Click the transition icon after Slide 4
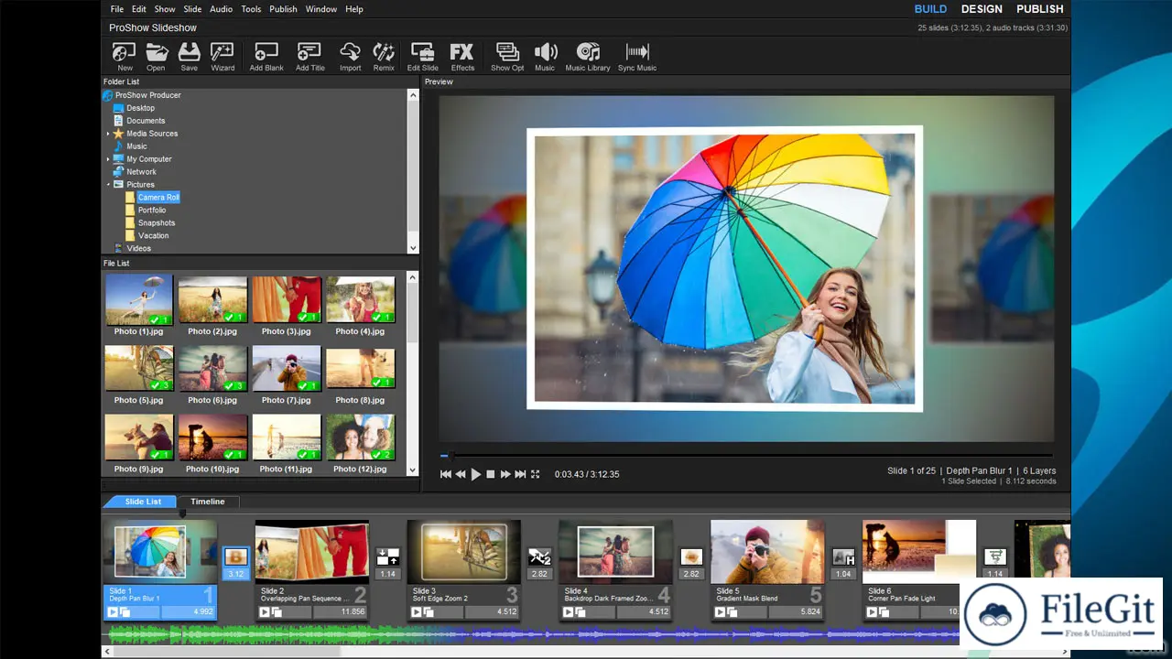 pyautogui.click(x=691, y=556)
